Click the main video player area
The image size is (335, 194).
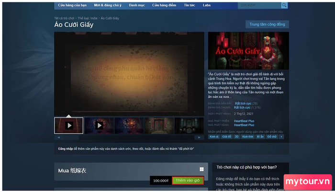coord(129,74)
